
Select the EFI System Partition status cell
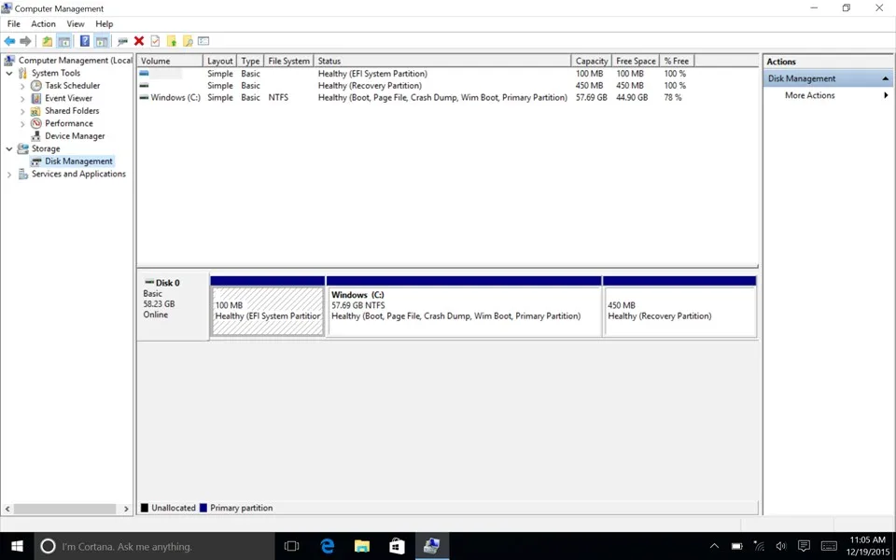(372, 74)
